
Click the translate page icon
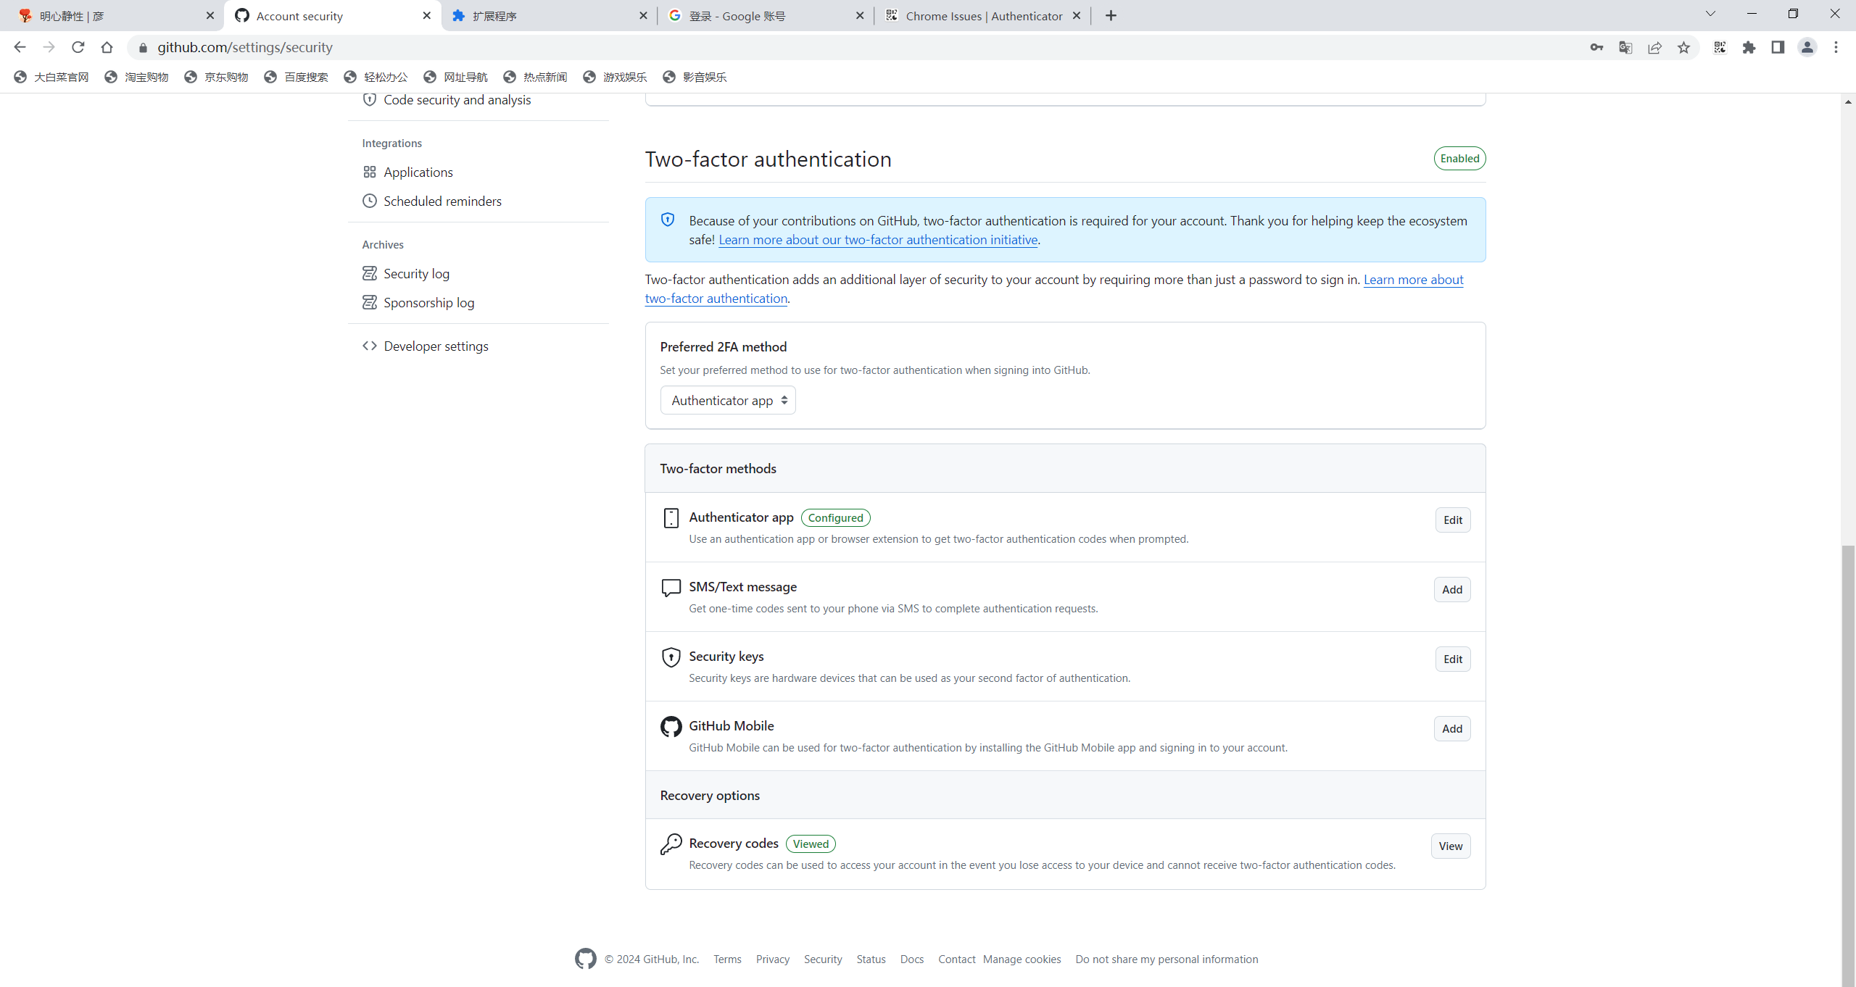point(1625,47)
